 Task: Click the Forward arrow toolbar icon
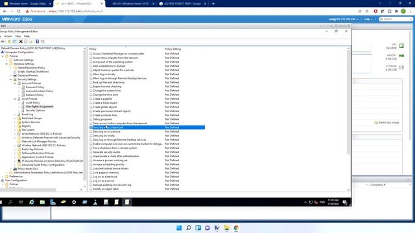point(3,41)
